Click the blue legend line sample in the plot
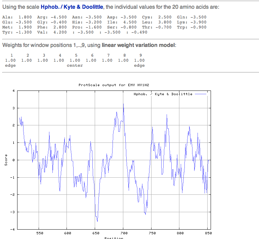The width and height of the screenshot is (259, 239). [200, 94]
